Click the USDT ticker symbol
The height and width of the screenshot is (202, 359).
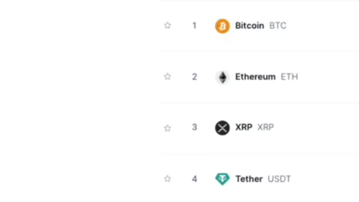[279, 179]
